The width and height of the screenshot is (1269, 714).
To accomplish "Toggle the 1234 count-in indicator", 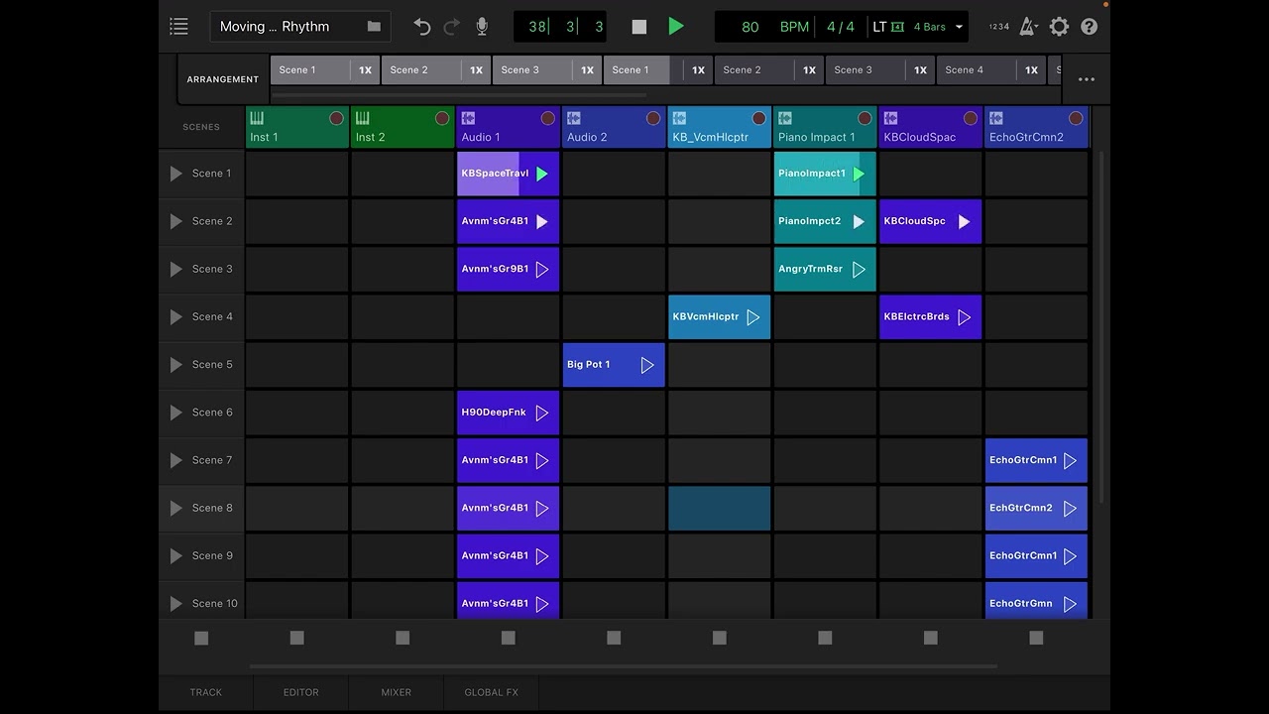I will (x=999, y=27).
